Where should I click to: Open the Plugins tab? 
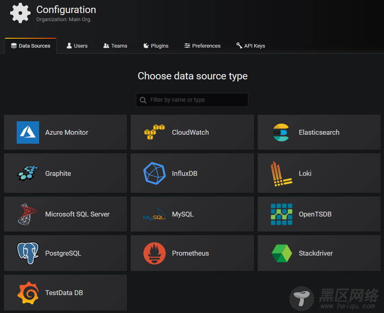point(156,46)
